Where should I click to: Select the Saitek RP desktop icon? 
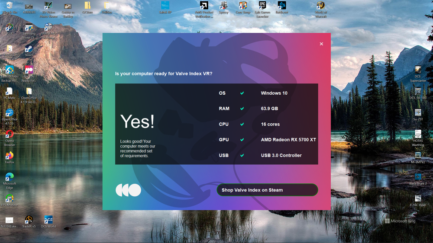[x=165, y=8]
